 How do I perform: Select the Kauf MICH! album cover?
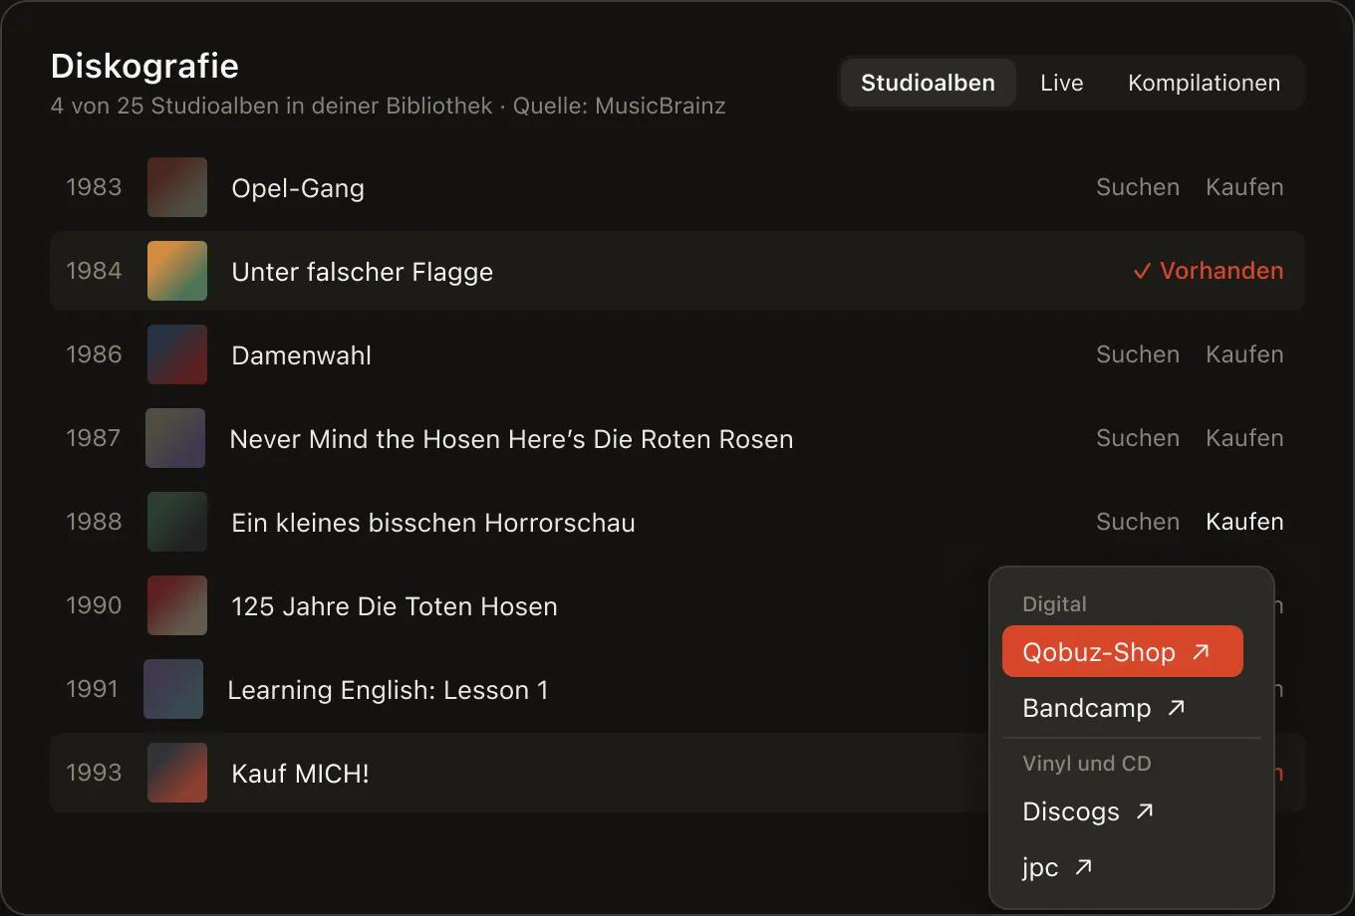pyautogui.click(x=177, y=773)
